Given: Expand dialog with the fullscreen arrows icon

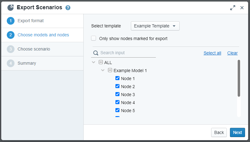Looking at the screenshot, I should point(233,8).
